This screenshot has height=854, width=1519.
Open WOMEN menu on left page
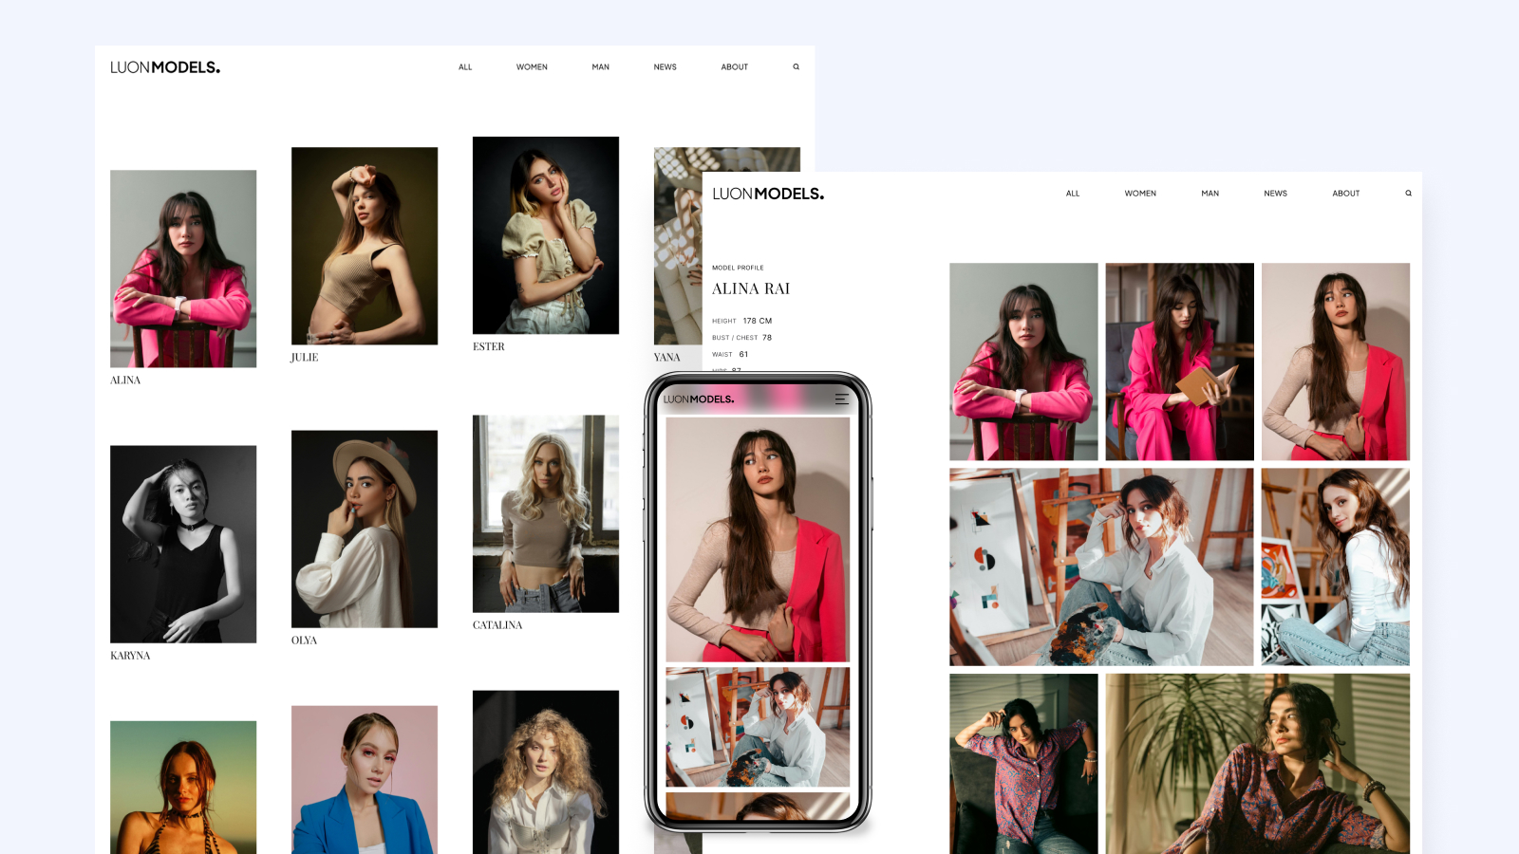coord(532,67)
